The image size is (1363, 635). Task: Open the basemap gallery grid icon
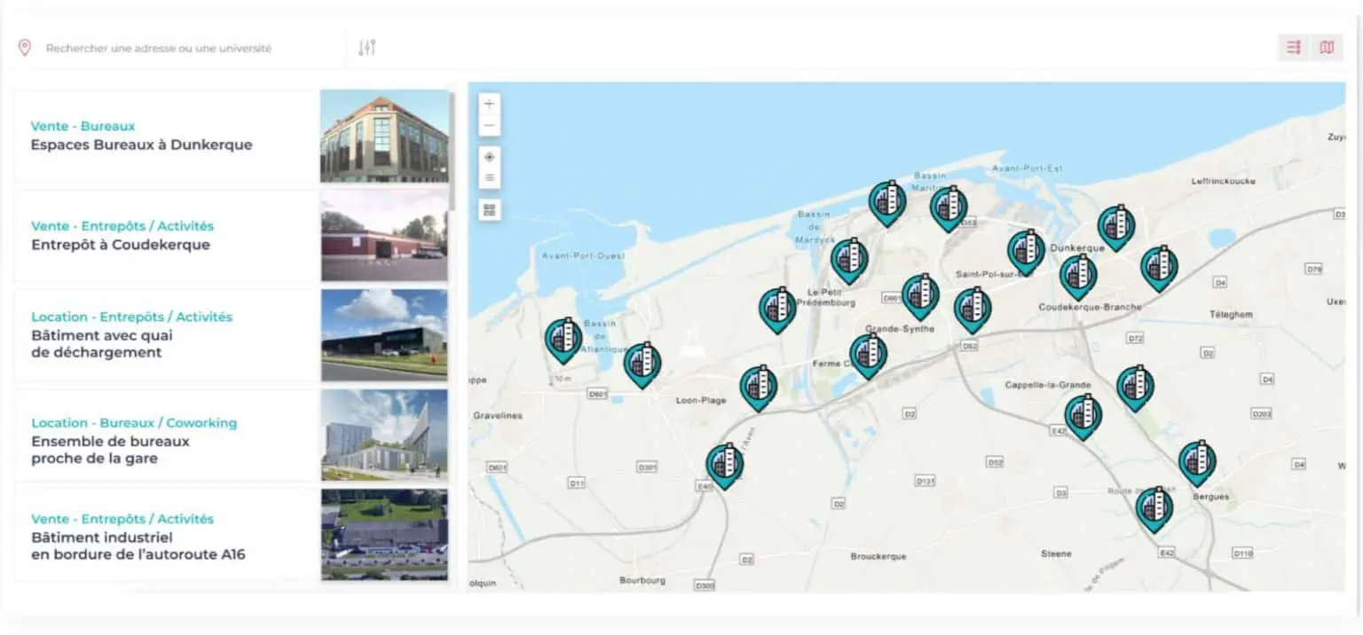pyautogui.click(x=489, y=210)
